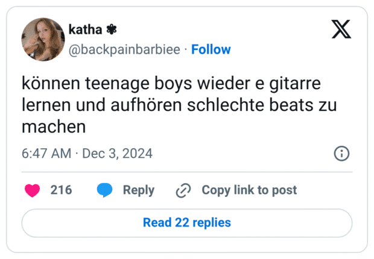Click the 6:47 AM timestamp

pos(46,154)
